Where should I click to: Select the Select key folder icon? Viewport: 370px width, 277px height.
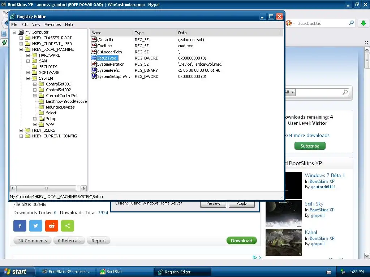(42, 113)
